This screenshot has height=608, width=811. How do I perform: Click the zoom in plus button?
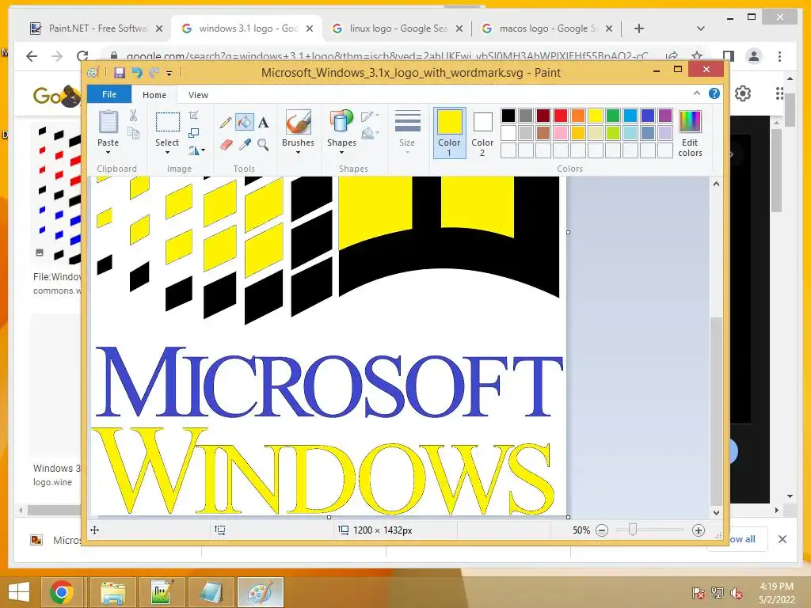(x=699, y=530)
